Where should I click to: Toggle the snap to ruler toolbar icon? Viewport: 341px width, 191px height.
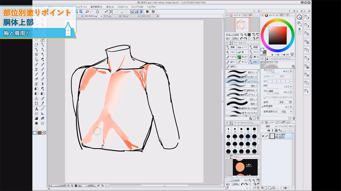point(132,12)
